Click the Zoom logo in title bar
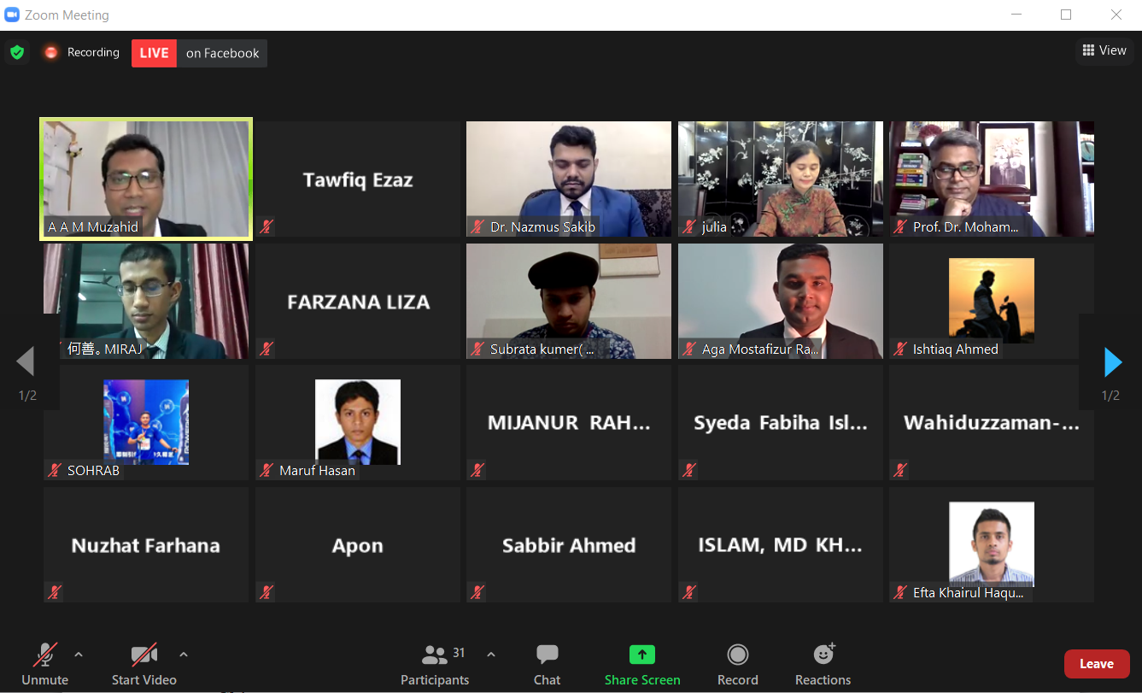 (12, 15)
